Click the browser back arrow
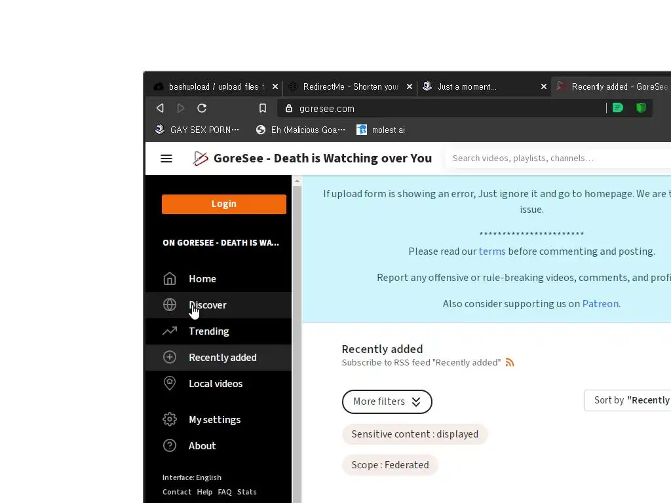 coord(160,108)
